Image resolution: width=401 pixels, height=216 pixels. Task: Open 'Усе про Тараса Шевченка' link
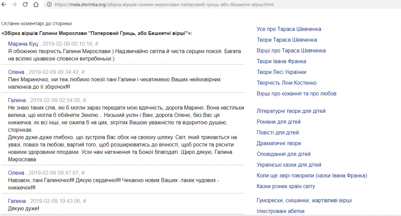click(x=289, y=29)
